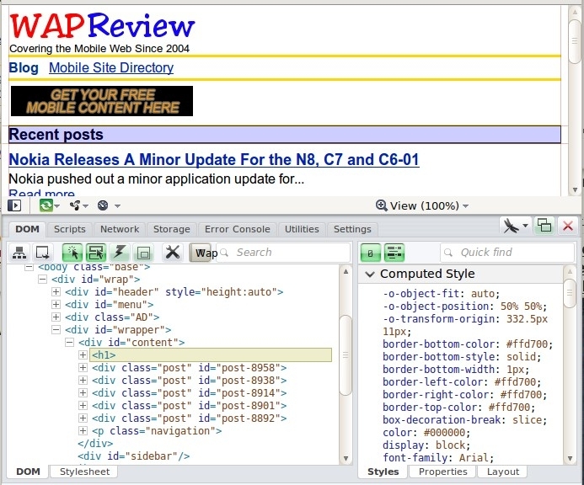Viewport: 584px width, 485px height.
Task: Click the export DOM icon
Action: coord(42,253)
